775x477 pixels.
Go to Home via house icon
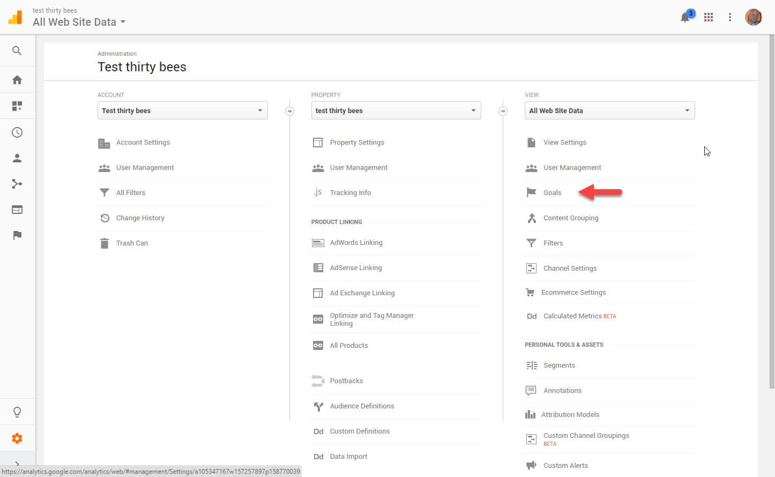(17, 80)
